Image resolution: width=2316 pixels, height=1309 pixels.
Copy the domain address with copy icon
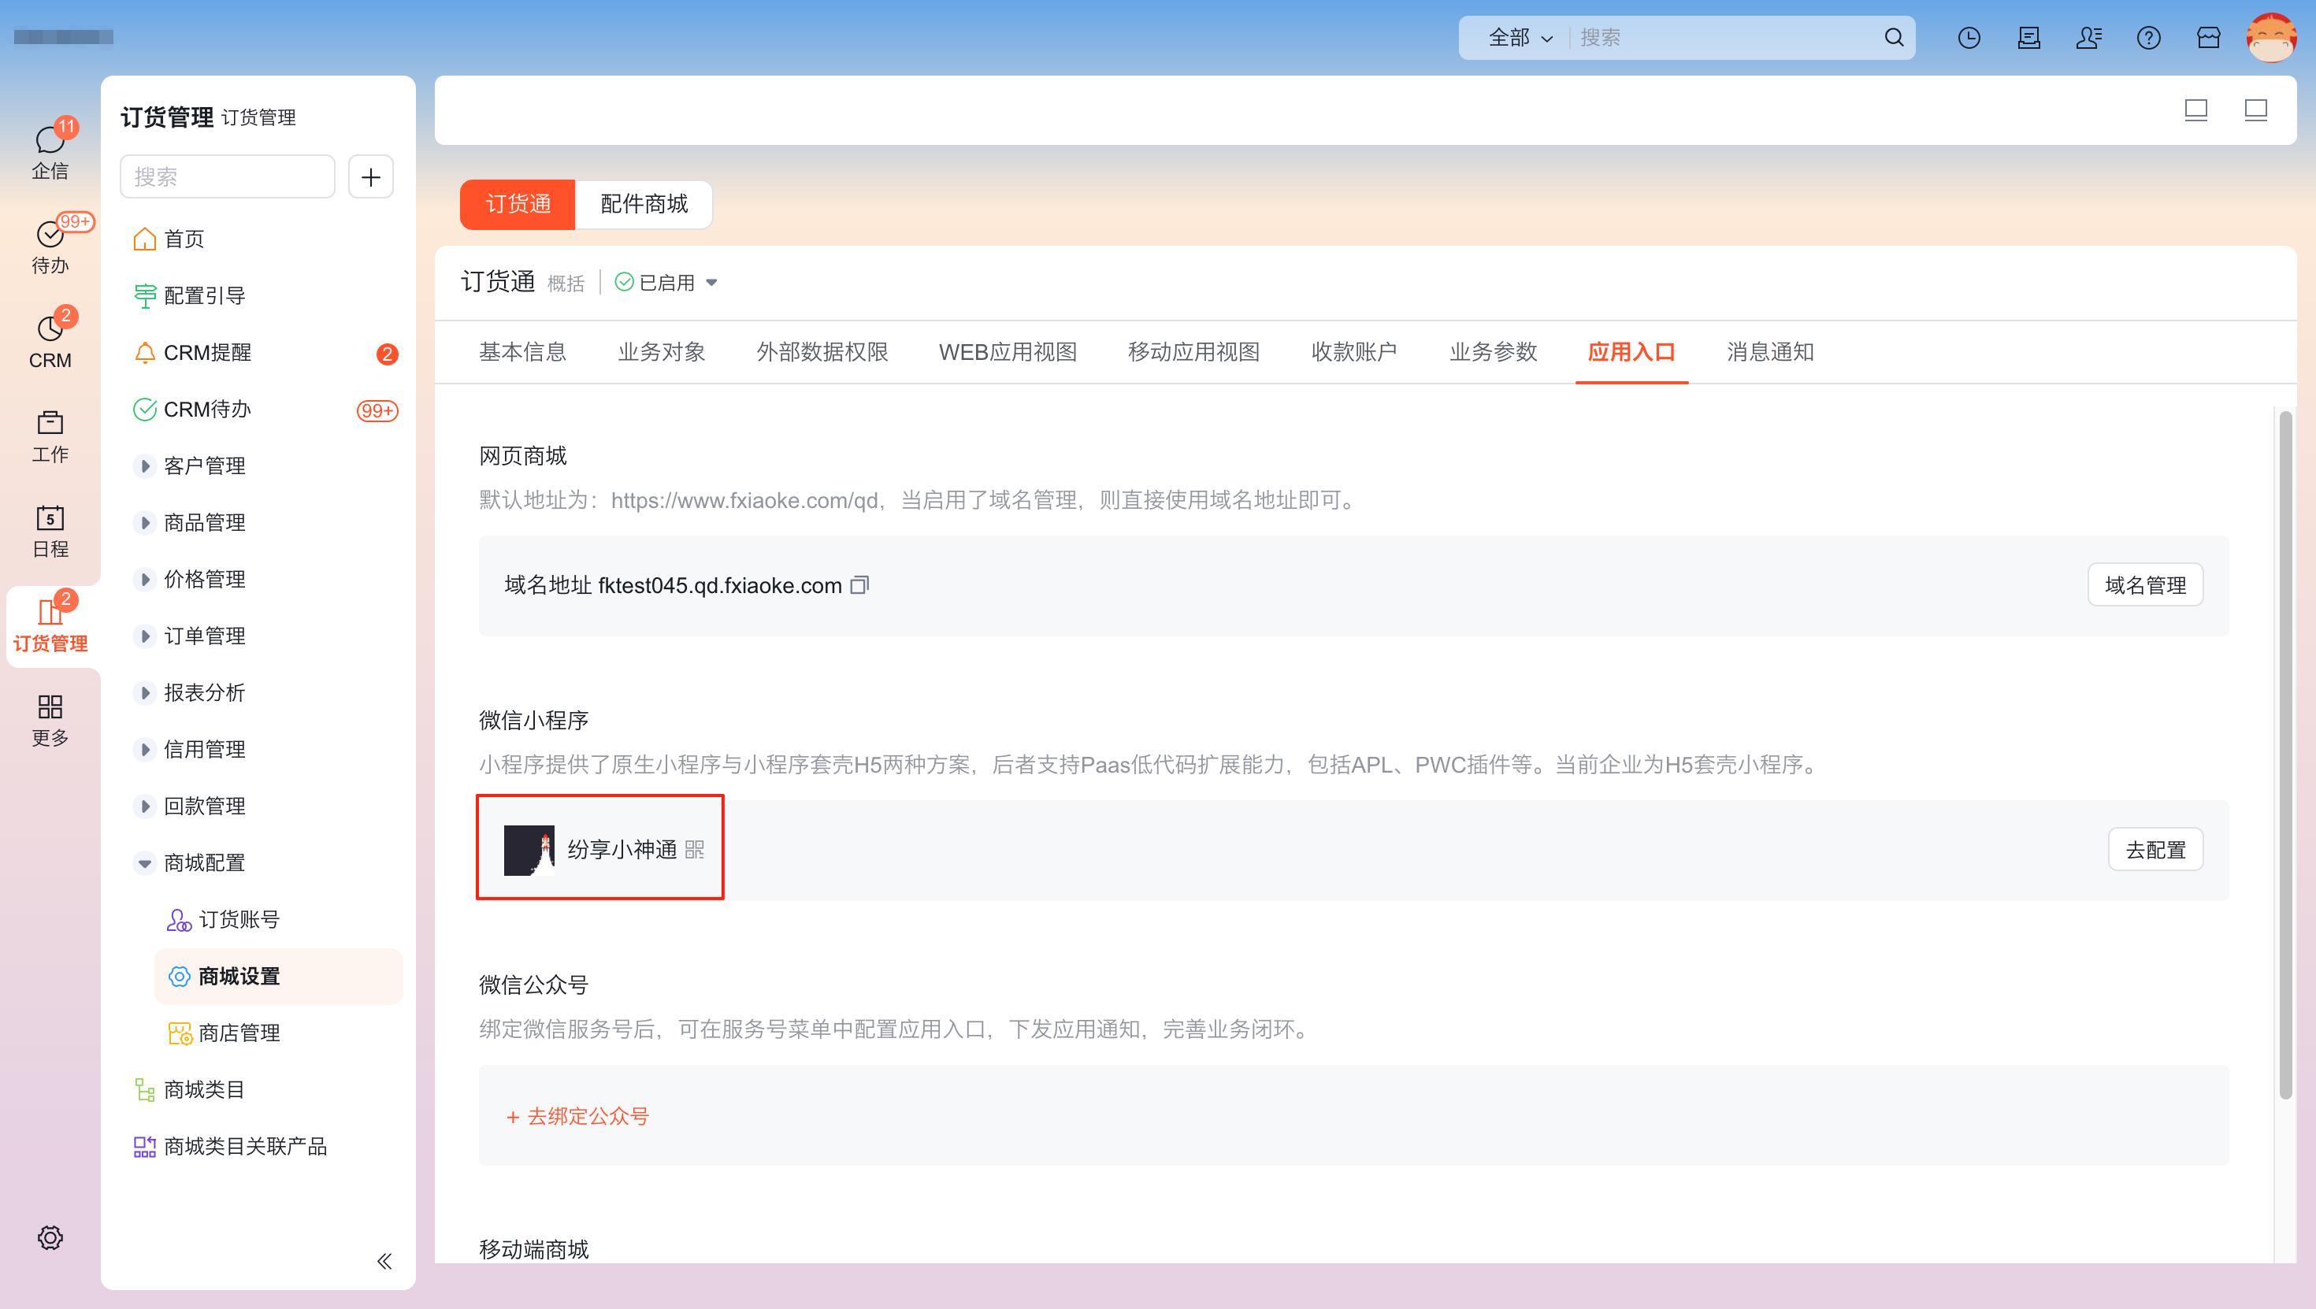pyautogui.click(x=859, y=585)
